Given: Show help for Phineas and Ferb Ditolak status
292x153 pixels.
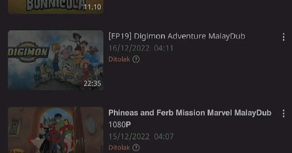Looking at the screenshot, I should coord(136,148).
